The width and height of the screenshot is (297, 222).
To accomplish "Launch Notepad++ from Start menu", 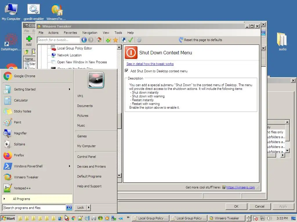I will pyautogui.click(x=38, y=188).
